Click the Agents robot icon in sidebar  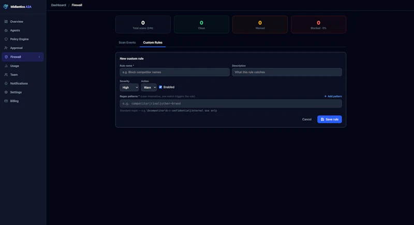coord(6,31)
